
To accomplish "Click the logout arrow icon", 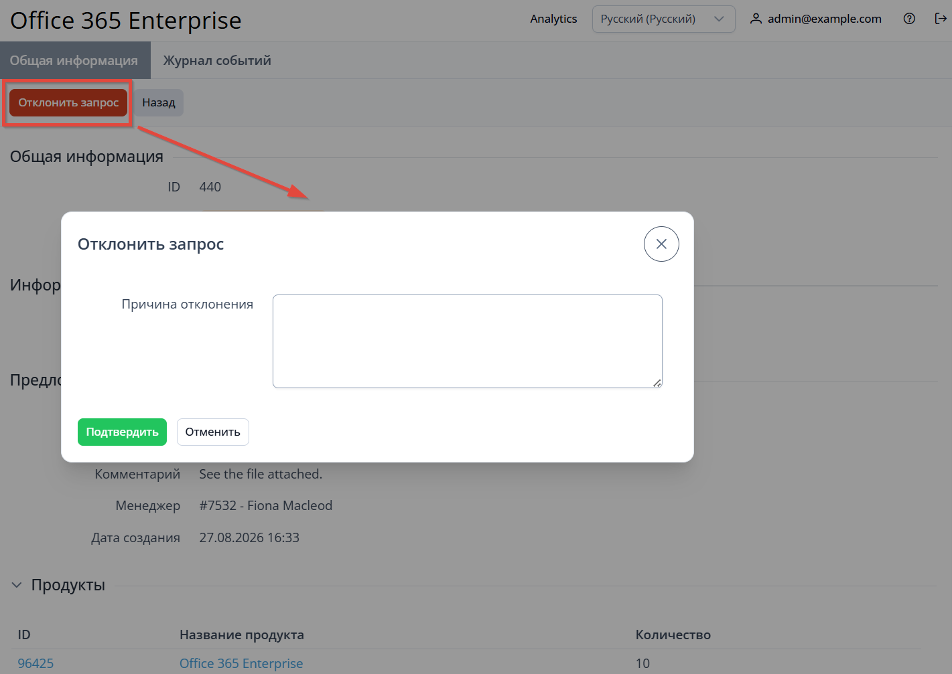I will pyautogui.click(x=941, y=19).
